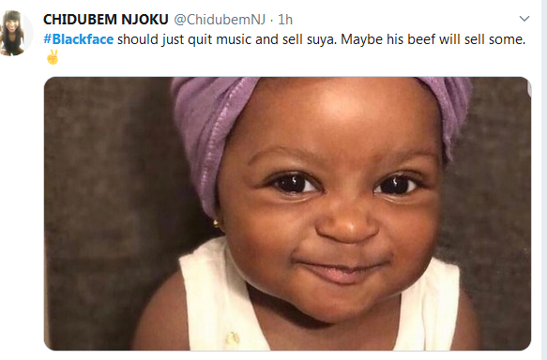The image size is (547, 360).
Task: Open the attached baby photo
Action: coord(287,214)
